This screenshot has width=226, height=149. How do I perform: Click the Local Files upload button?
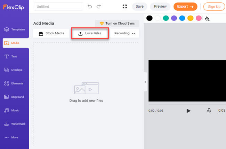pyautogui.click(x=90, y=34)
